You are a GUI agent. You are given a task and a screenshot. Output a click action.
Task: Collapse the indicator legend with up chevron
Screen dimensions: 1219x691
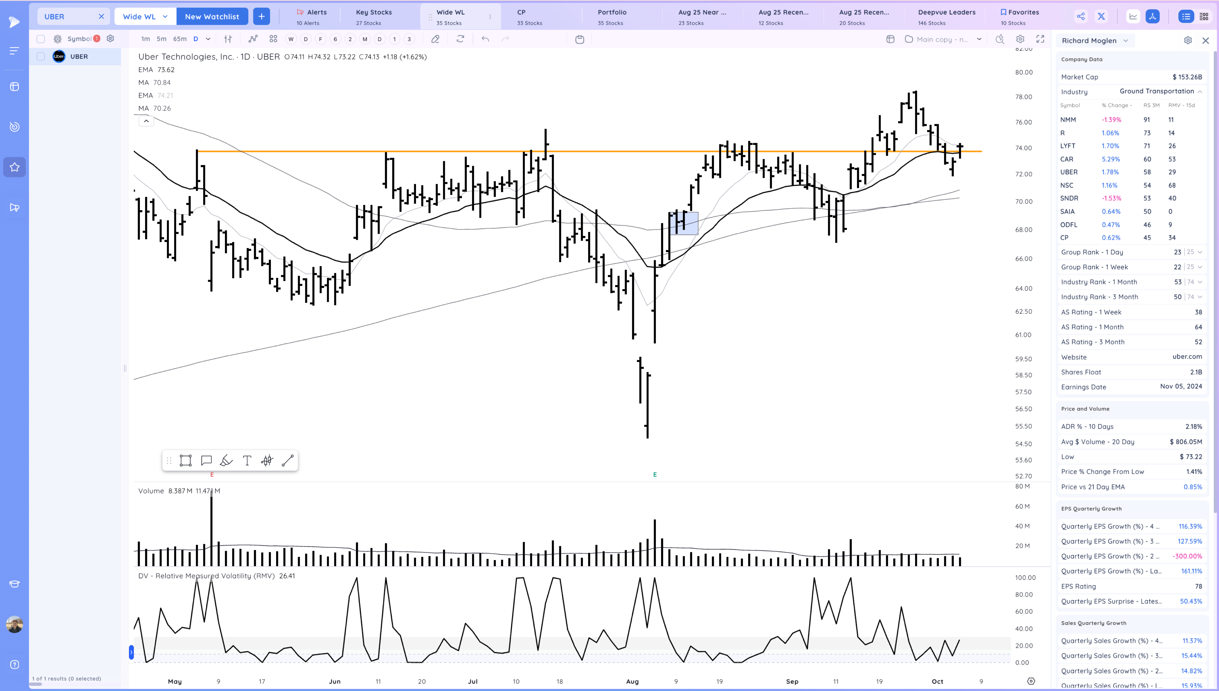146,121
